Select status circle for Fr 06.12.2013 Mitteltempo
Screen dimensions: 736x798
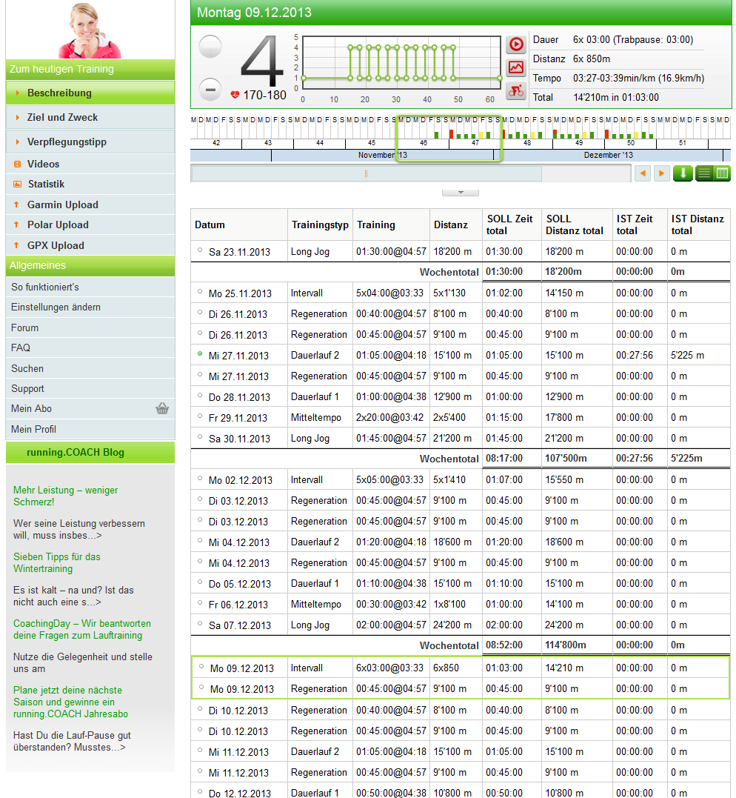(x=200, y=604)
